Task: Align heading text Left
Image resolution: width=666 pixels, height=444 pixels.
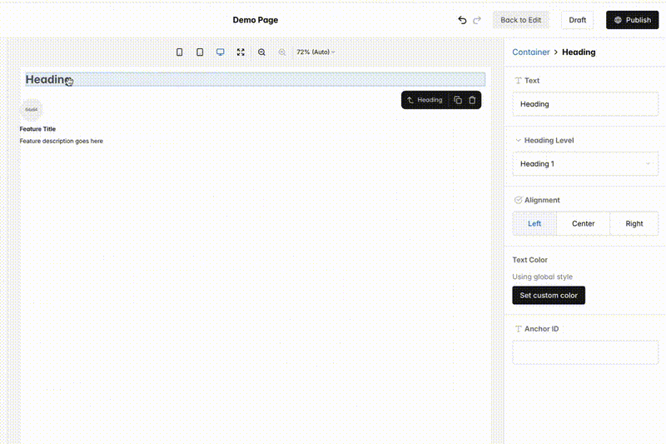Action: coord(534,223)
